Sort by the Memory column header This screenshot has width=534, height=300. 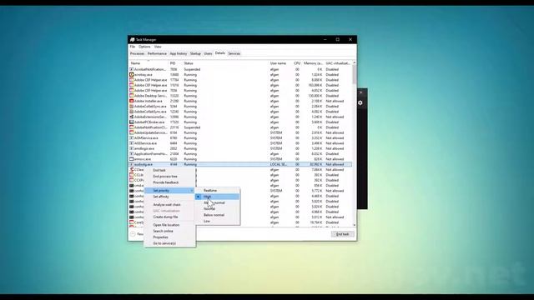pos(313,63)
